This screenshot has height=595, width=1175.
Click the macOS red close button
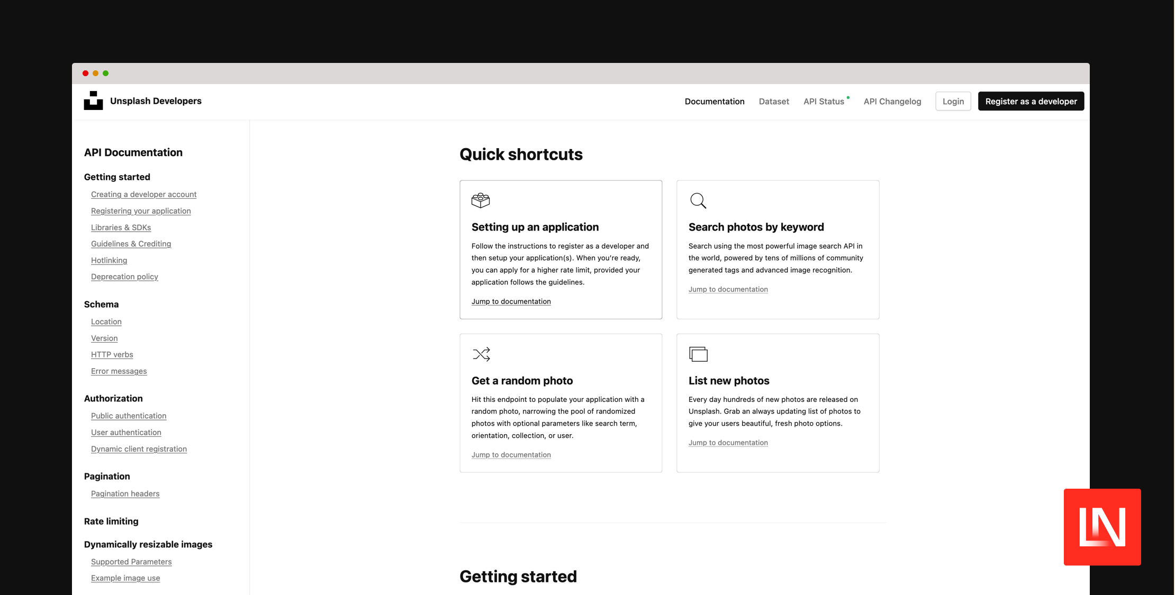[86, 74]
